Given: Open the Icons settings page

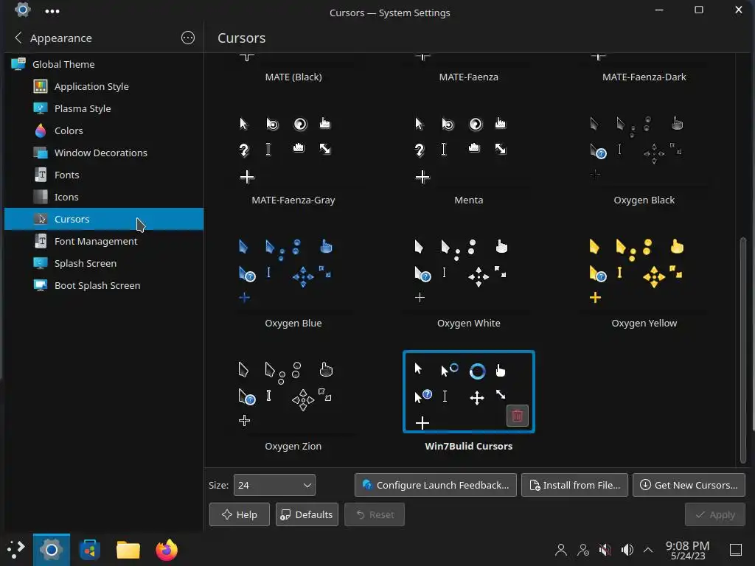Looking at the screenshot, I should pyautogui.click(x=104, y=198).
